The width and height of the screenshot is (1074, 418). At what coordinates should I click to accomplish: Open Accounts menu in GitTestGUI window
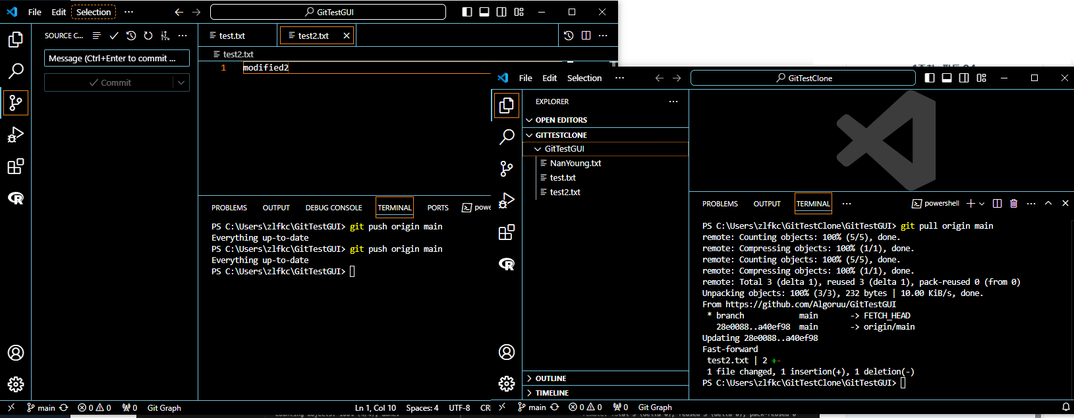[x=16, y=353]
